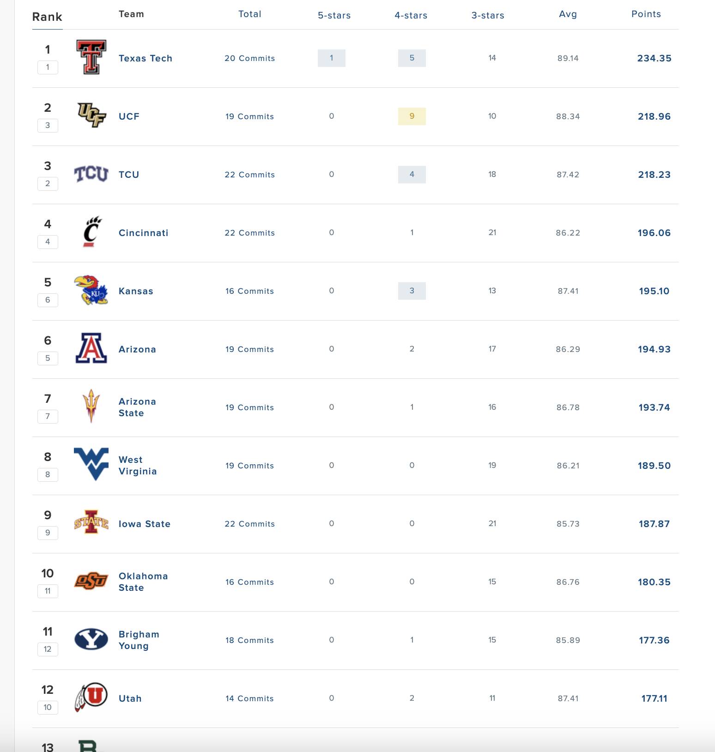Sort table by Rank column
The height and width of the screenshot is (752, 715).
pos(47,17)
